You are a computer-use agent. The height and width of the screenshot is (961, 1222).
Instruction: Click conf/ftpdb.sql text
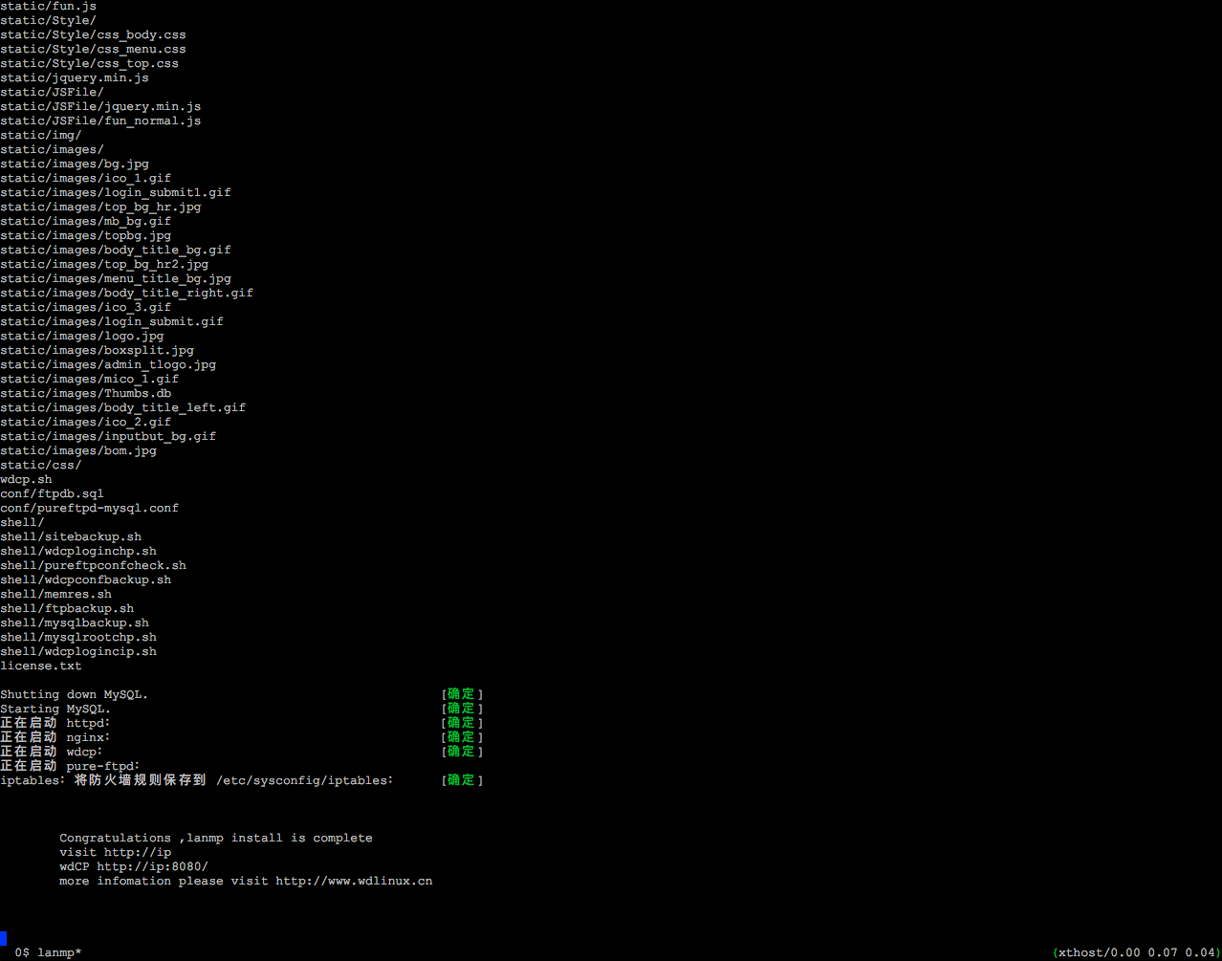coord(52,493)
